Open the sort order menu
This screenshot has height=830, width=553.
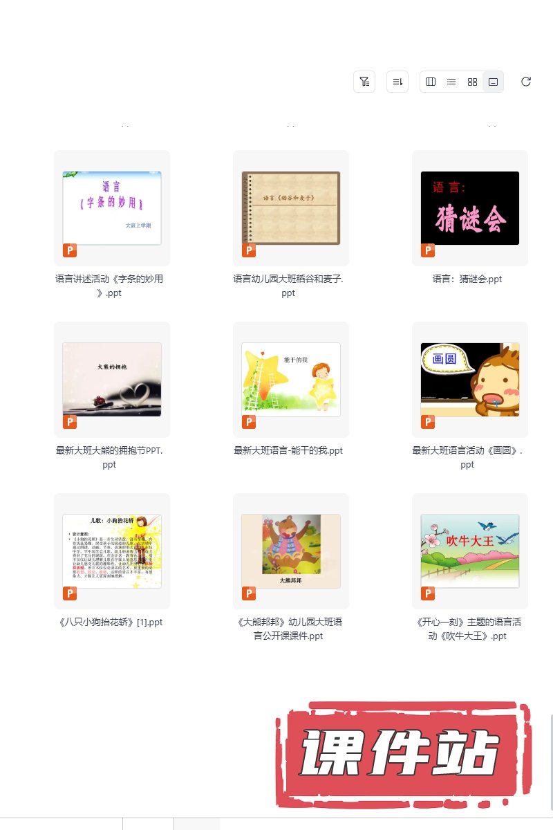coord(397,82)
